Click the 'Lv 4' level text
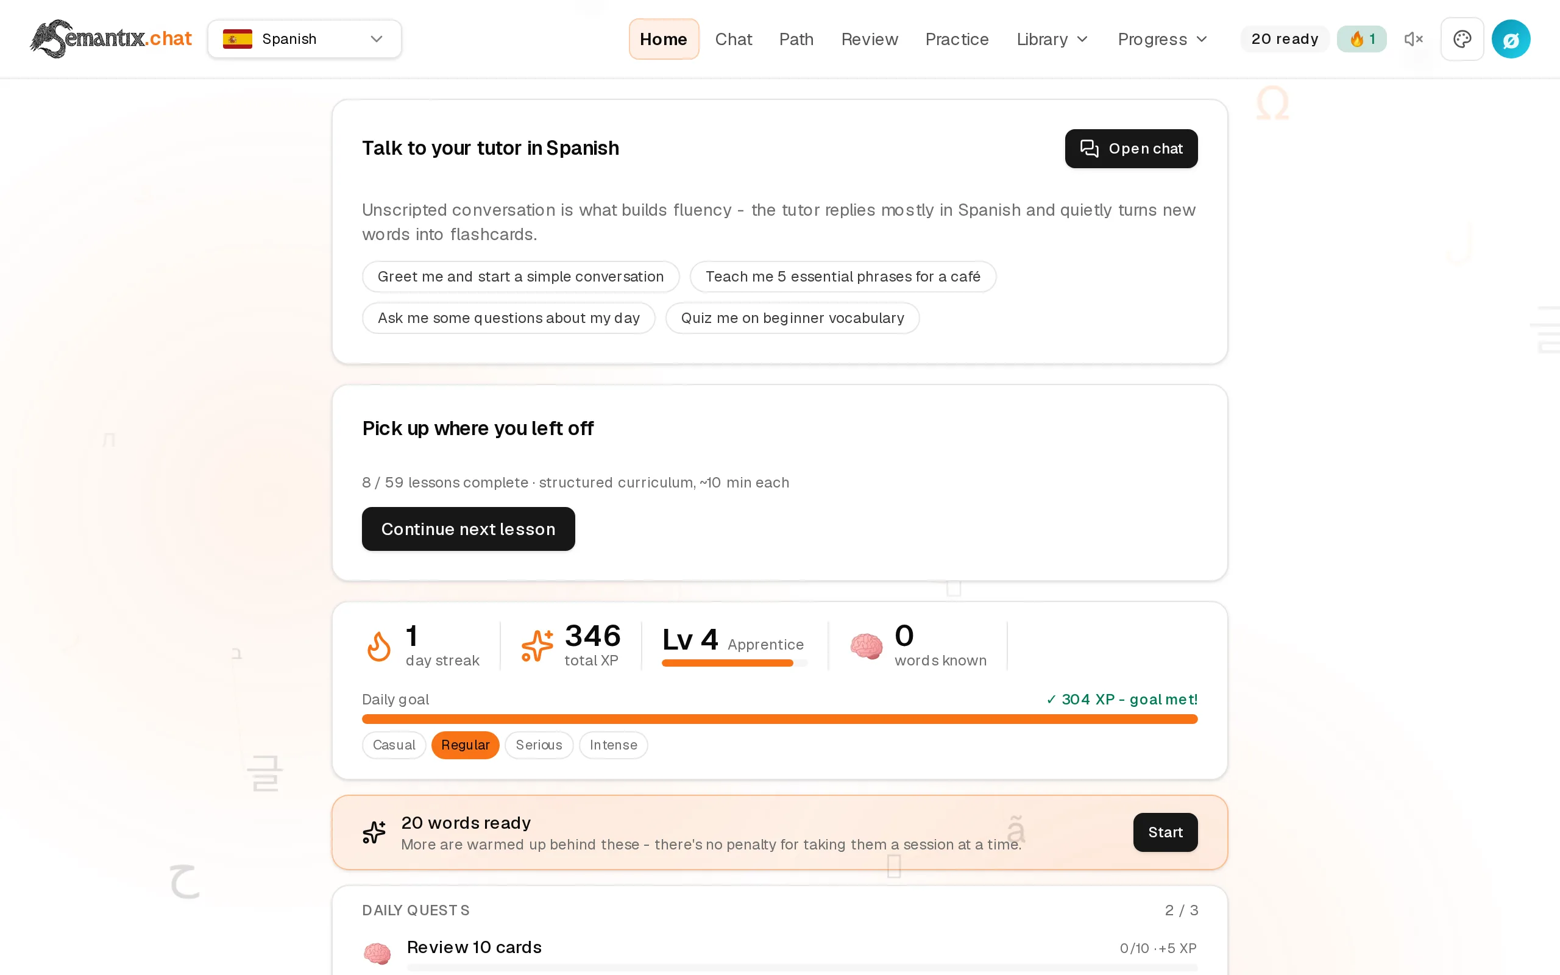 point(690,640)
